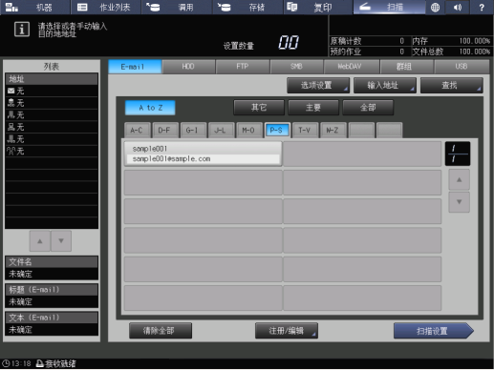Open the 机器 (Machine) screen

(35, 7)
